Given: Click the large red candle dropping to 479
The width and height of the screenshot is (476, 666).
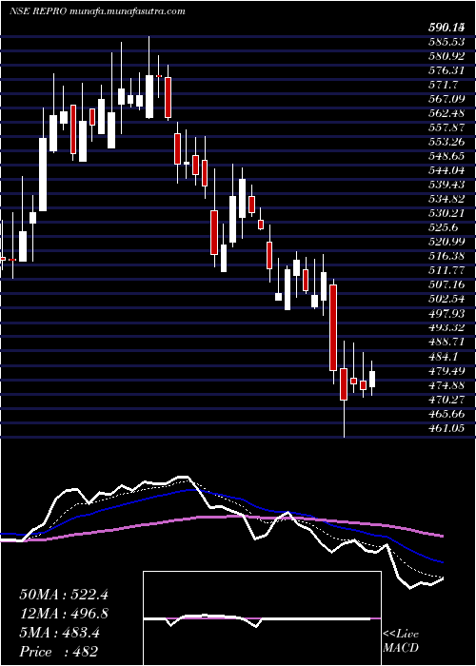Looking at the screenshot, I should point(333,327).
